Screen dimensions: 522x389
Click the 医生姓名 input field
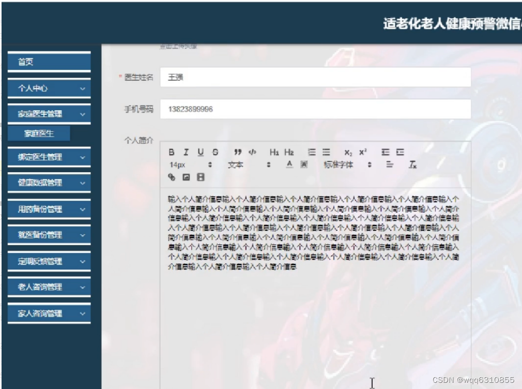click(315, 77)
